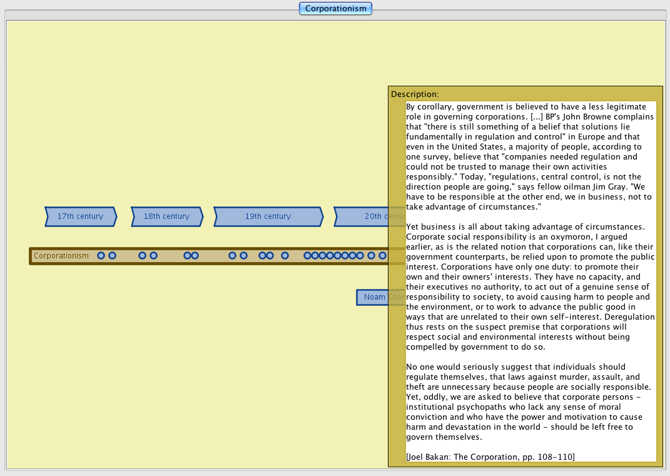This screenshot has width=670, height=476.
Task: Click the first event circle under 19th century
Action: coord(233,256)
